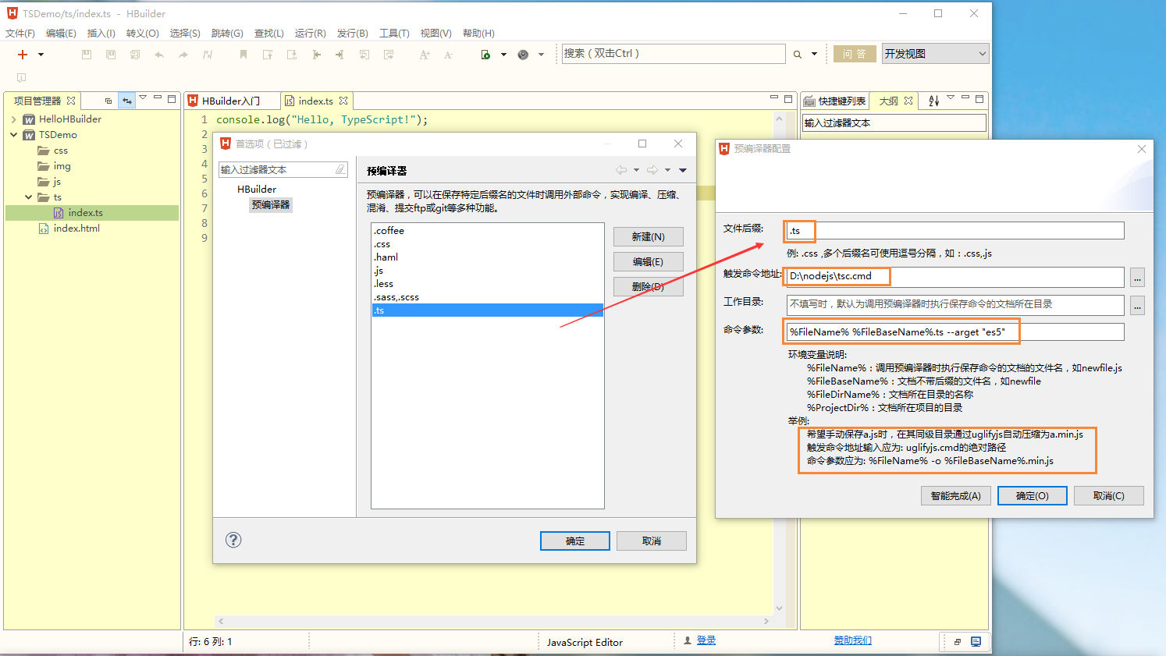Click the 新建(N) button in 预编译器 settings
1166x656 pixels.
(648, 236)
